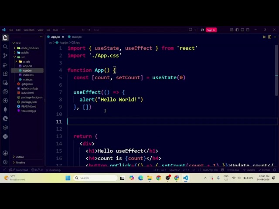Toggle Quokka in status bar
This screenshot has width=279, height=209.
click(x=249, y=170)
